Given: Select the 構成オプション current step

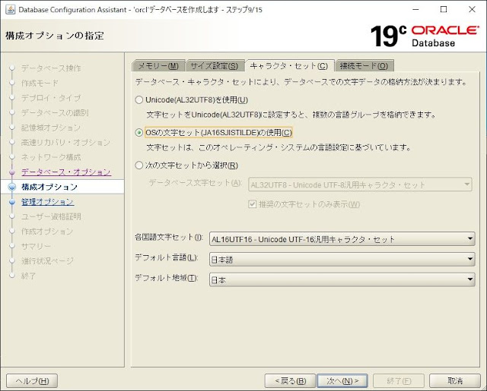Looking at the screenshot, I should point(49,187).
